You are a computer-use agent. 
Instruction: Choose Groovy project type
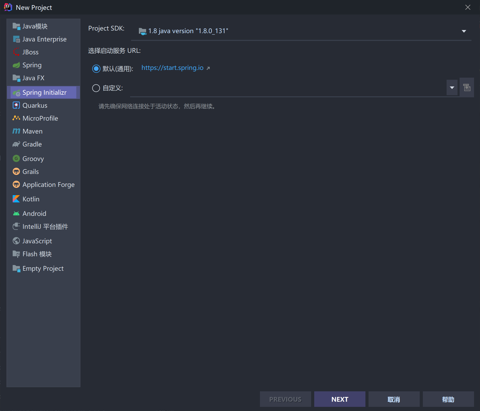(x=43, y=159)
